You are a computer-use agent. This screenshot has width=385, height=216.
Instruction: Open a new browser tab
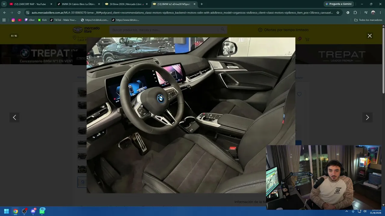[x=202, y=4]
